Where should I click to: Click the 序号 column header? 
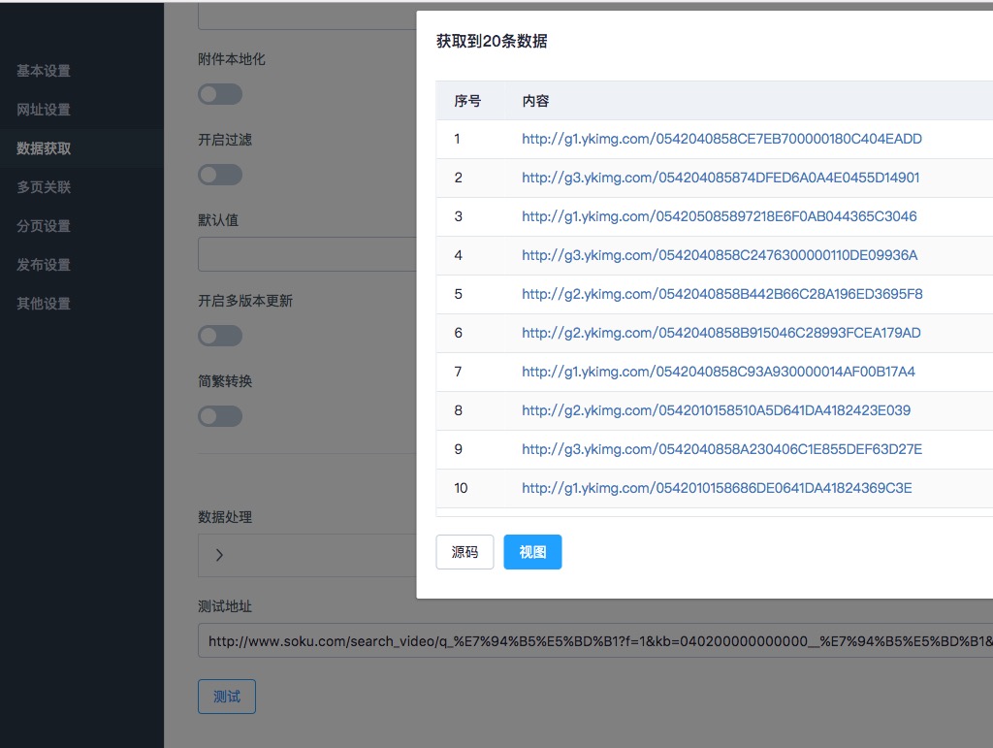(467, 101)
